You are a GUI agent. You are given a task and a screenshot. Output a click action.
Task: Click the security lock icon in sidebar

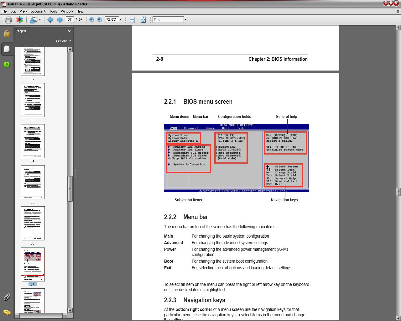click(7, 33)
